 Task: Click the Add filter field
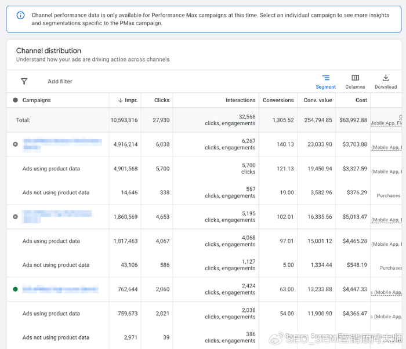tap(60, 82)
